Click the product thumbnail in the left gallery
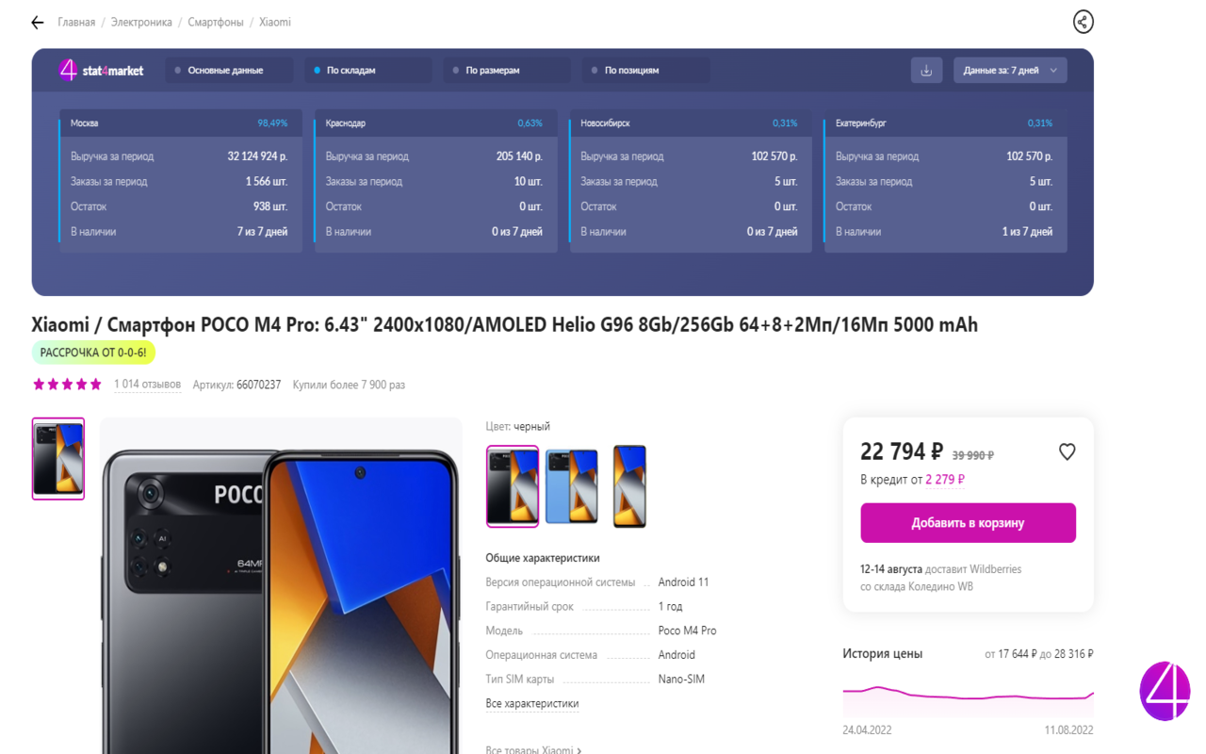Viewport: 1206px width, 754px height. pyautogui.click(x=57, y=458)
